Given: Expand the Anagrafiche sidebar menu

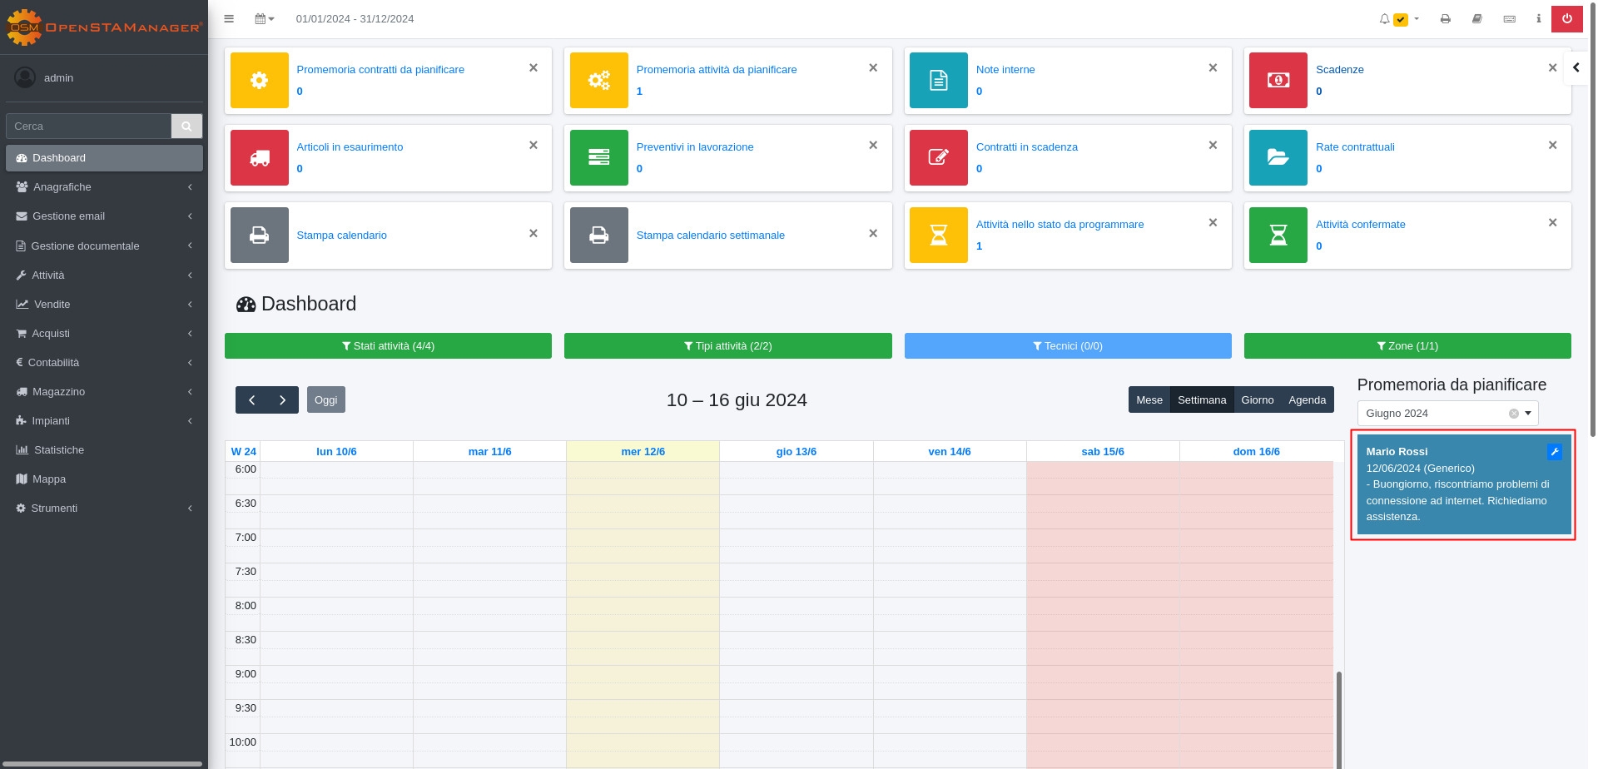Looking at the screenshot, I should tap(104, 187).
